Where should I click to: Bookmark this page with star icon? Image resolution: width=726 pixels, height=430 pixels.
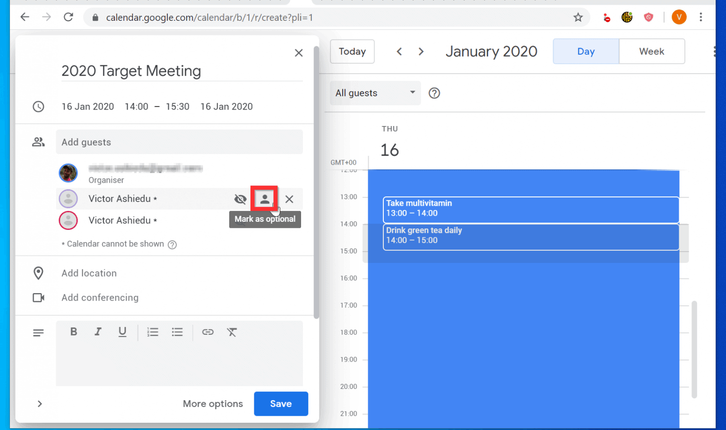point(578,17)
